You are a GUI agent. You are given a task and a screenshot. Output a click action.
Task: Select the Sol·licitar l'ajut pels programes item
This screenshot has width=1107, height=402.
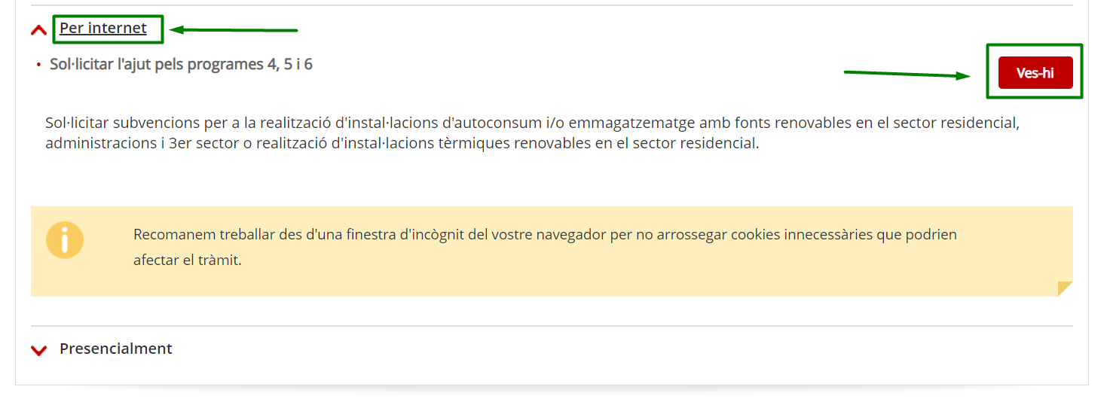181,65
